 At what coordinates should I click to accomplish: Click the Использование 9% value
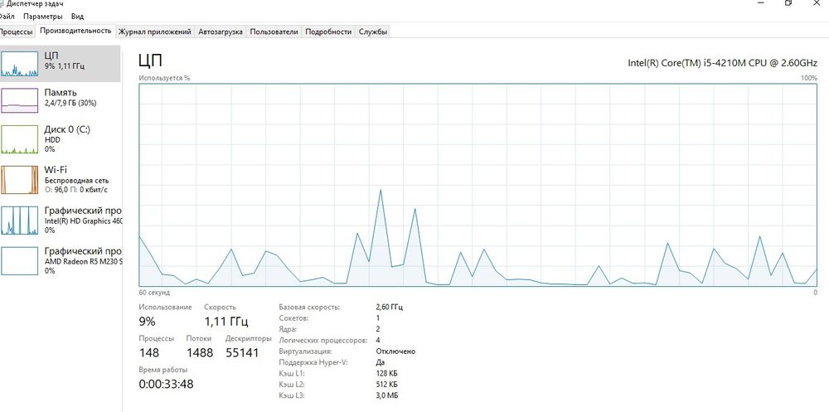click(x=147, y=321)
